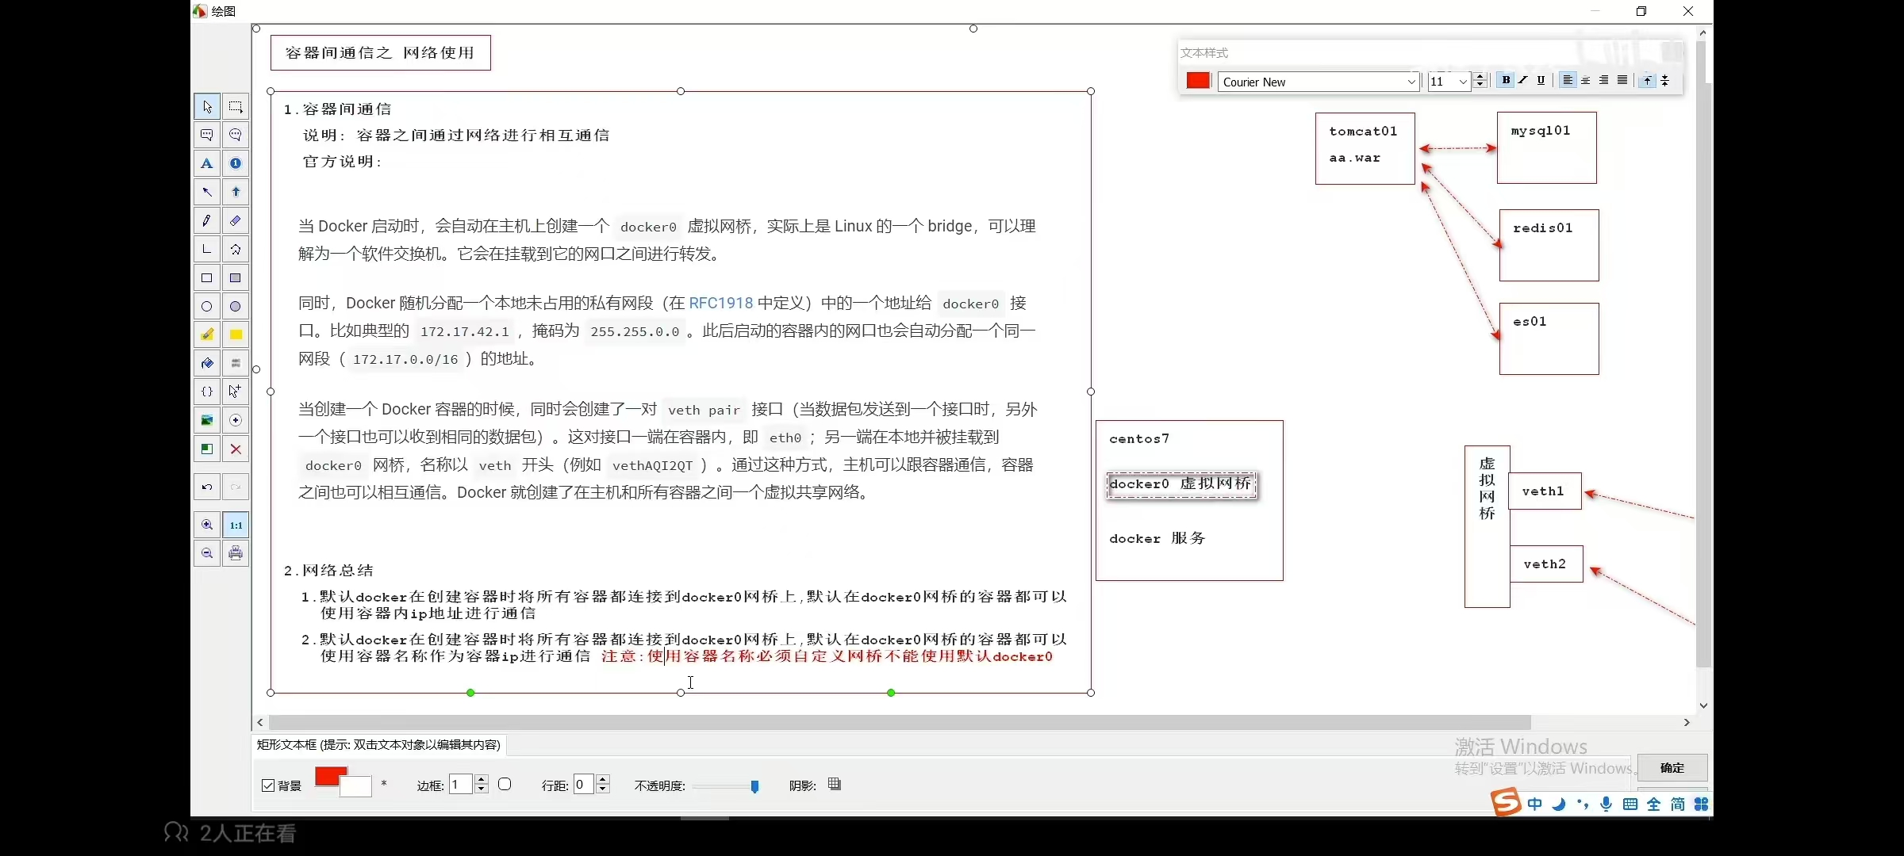Click the 确定 confirm button
The width and height of the screenshot is (1904, 856).
(x=1672, y=767)
